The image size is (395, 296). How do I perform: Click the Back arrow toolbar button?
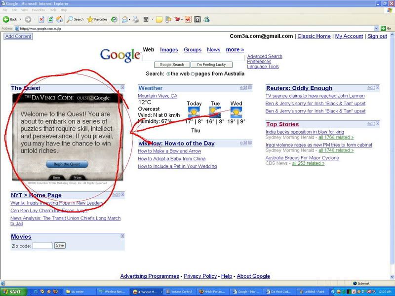10,19
